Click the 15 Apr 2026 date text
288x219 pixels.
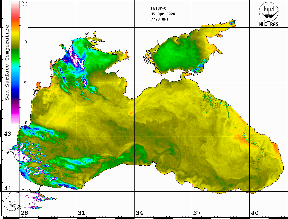point(163,14)
